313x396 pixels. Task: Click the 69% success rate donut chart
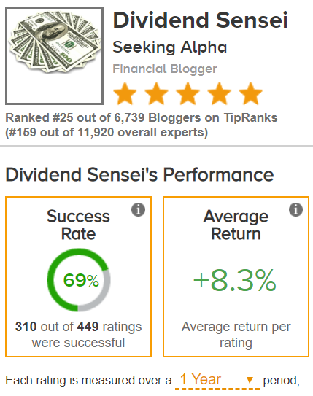pos(79,280)
